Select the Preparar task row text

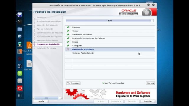(x=76, y=27)
